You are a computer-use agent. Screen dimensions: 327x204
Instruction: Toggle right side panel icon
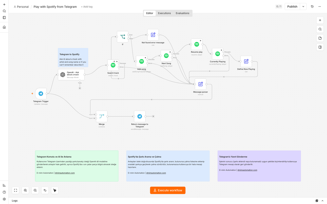tap(320, 47)
